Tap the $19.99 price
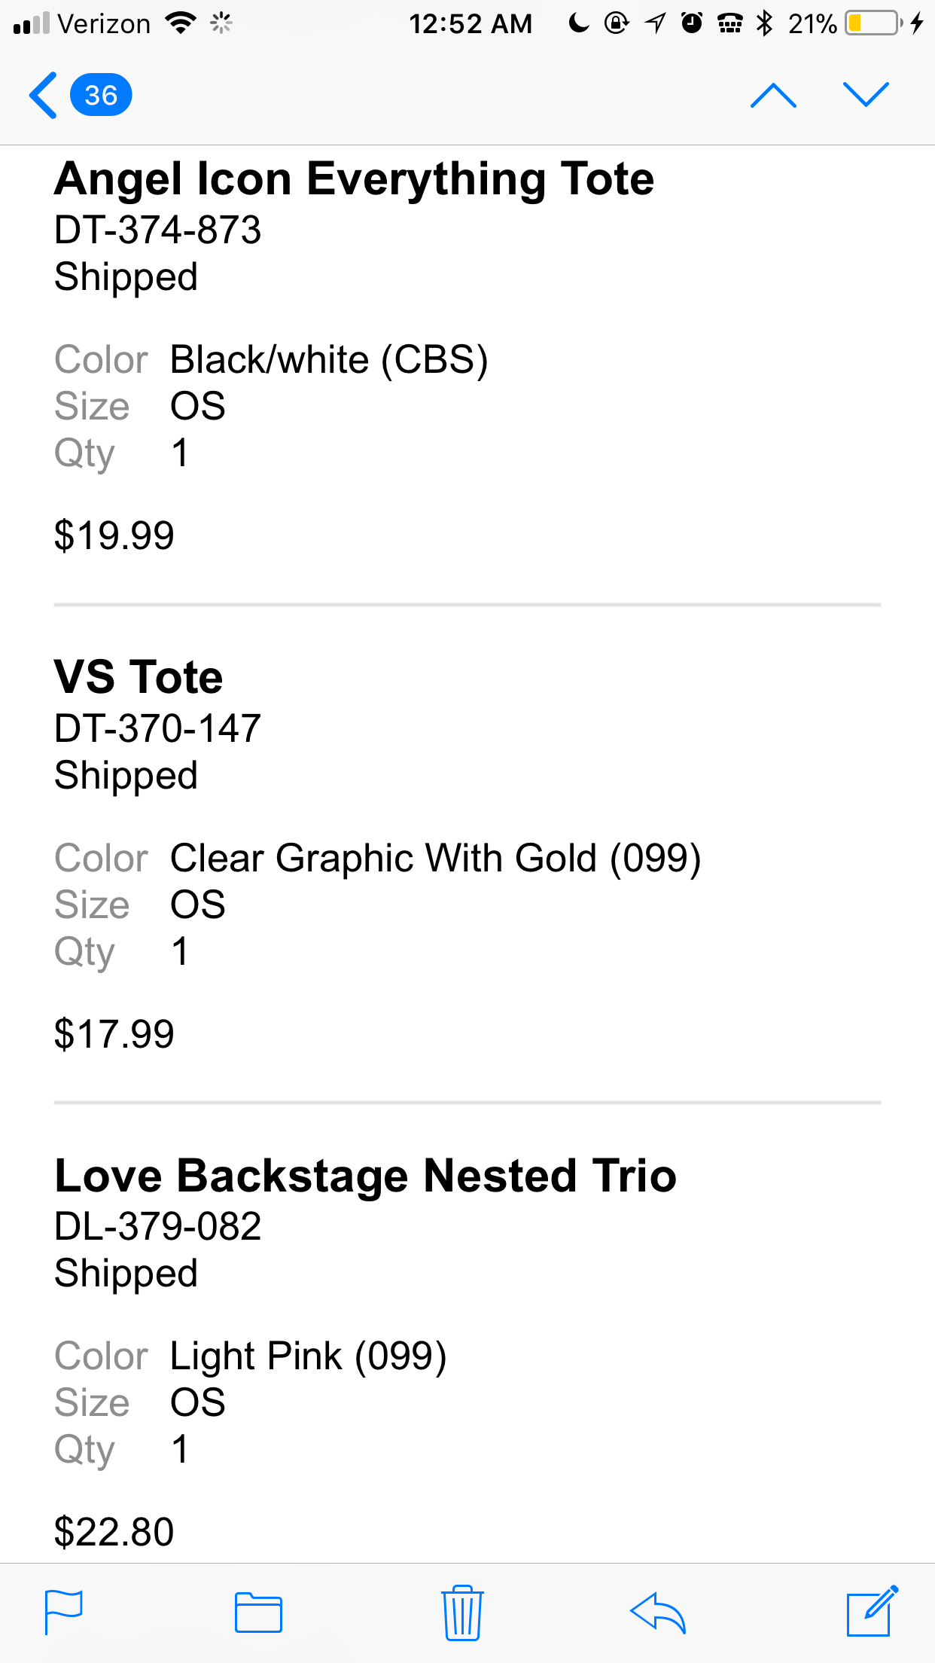Image resolution: width=935 pixels, height=1663 pixels. [x=114, y=536]
